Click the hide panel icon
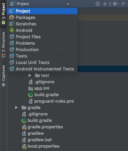Screen dimensions: 128x151 point(124,4)
